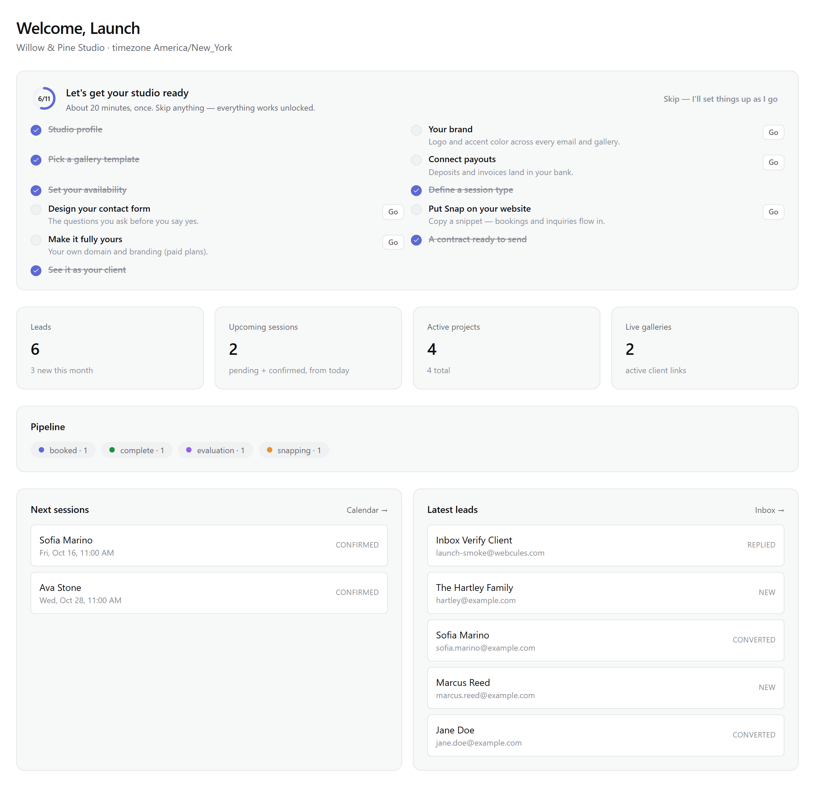Screen dimensions: 815x787
Task: Check the Put Snap on your website circle
Action: tap(416, 210)
